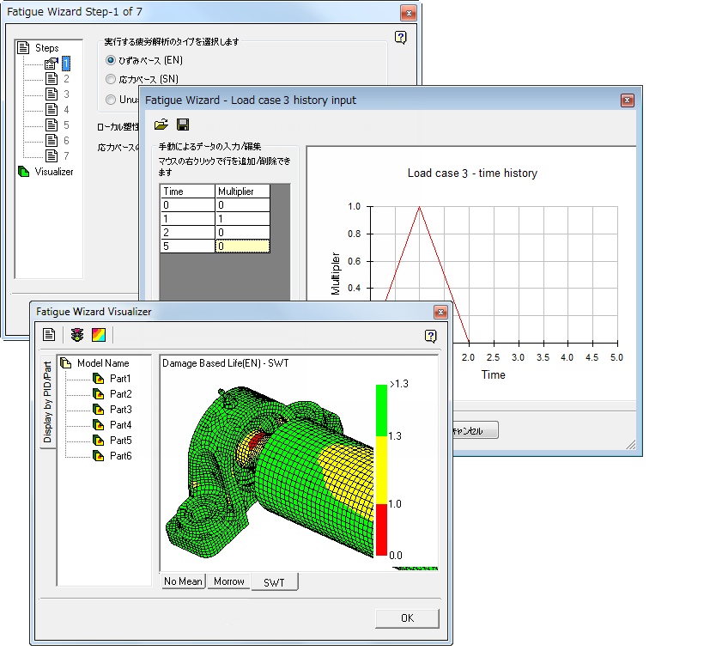The height and width of the screenshot is (663, 716).
Task: Open report document icon in Visualizer toolbar
Action: click(49, 334)
